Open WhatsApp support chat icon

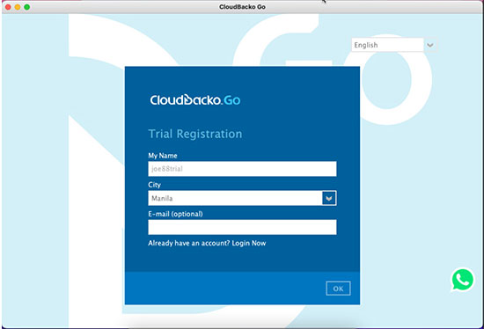(462, 280)
